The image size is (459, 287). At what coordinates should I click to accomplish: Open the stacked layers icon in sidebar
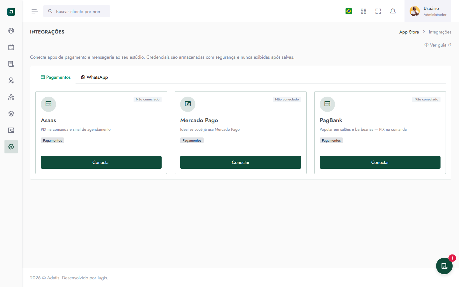click(x=11, y=114)
